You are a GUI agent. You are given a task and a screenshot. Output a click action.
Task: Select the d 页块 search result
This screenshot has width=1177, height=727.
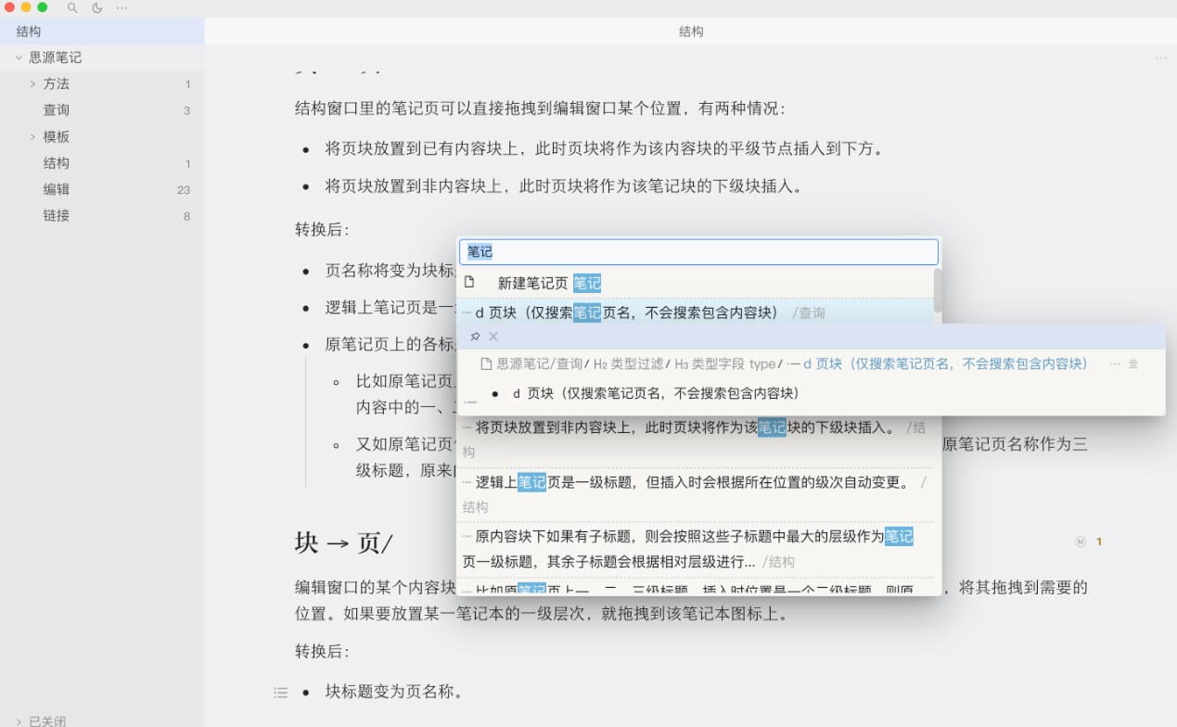649,312
